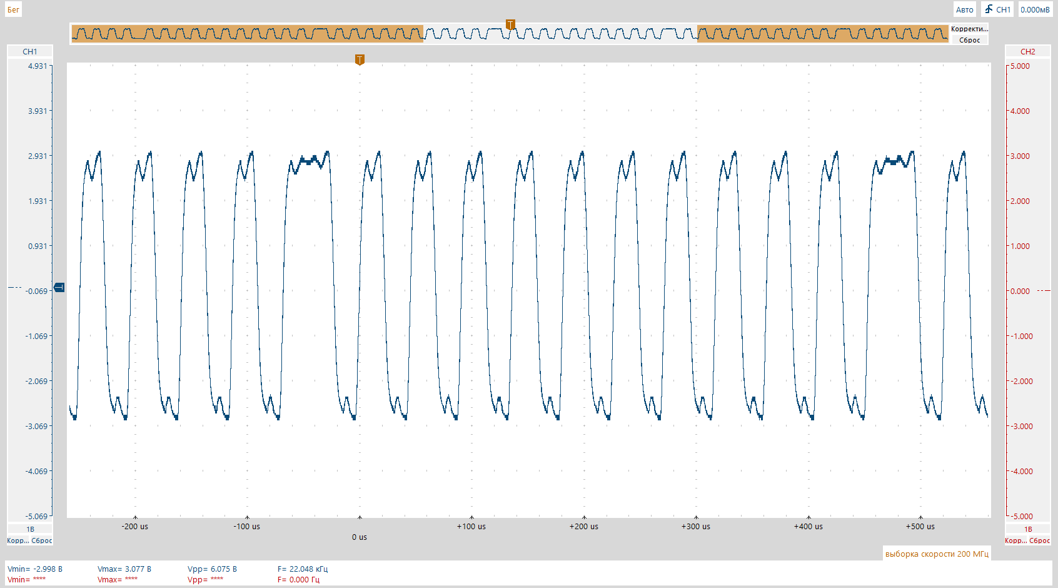The image size is (1058, 588).
Task: Click the "-200 us" time axis label
Action: click(135, 526)
